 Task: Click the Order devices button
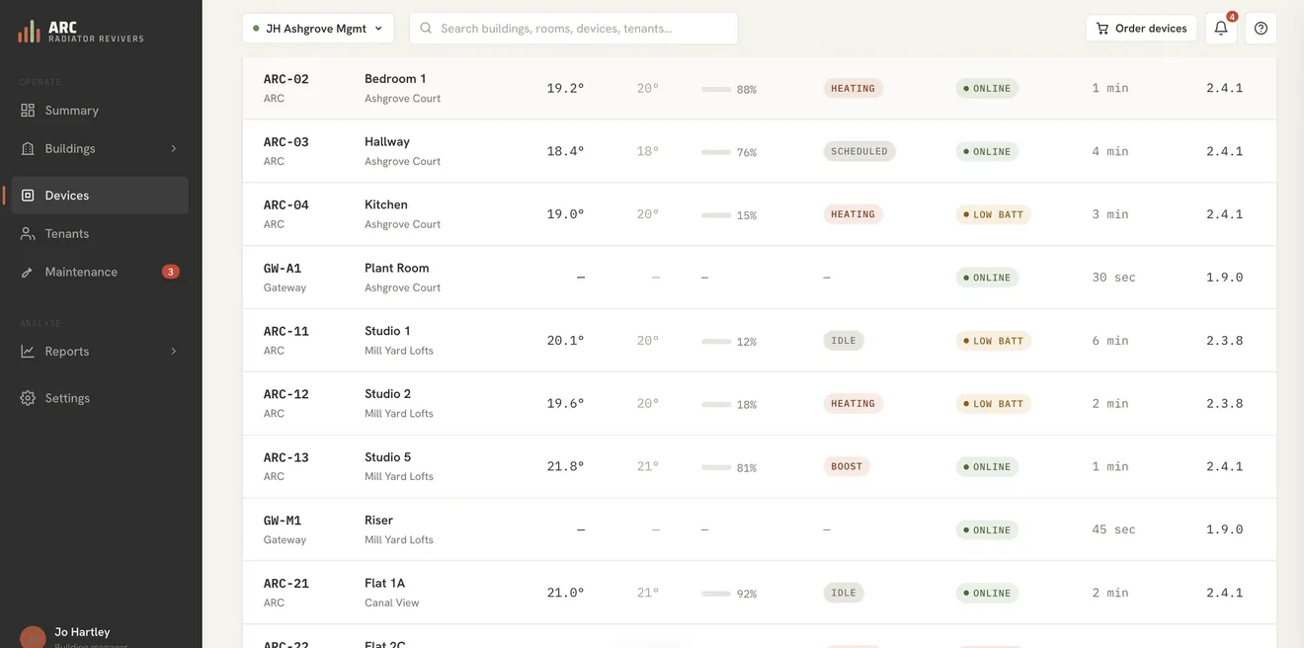pyautogui.click(x=1141, y=29)
